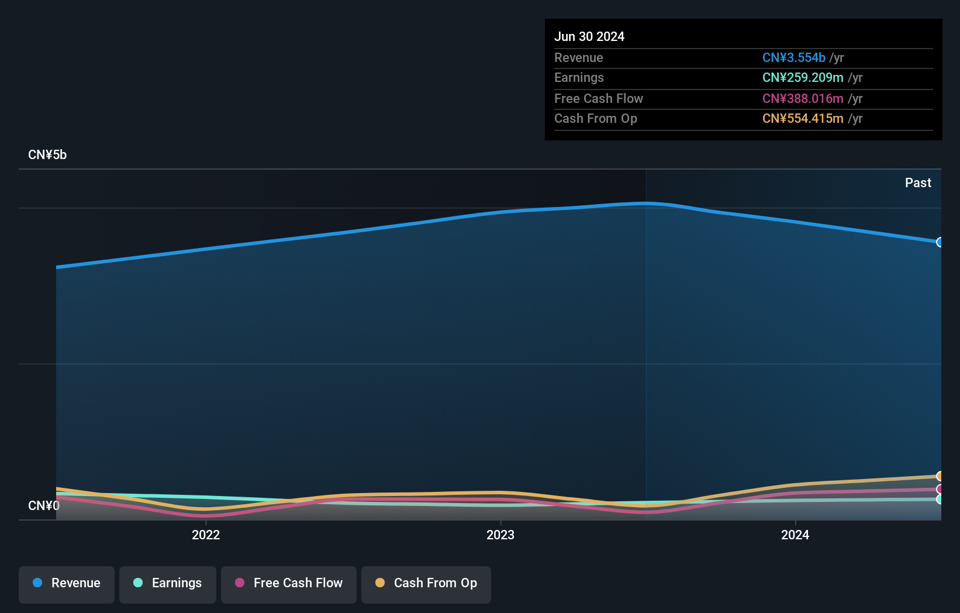Select the 2022 x-axis label
The image size is (960, 613).
206,535
